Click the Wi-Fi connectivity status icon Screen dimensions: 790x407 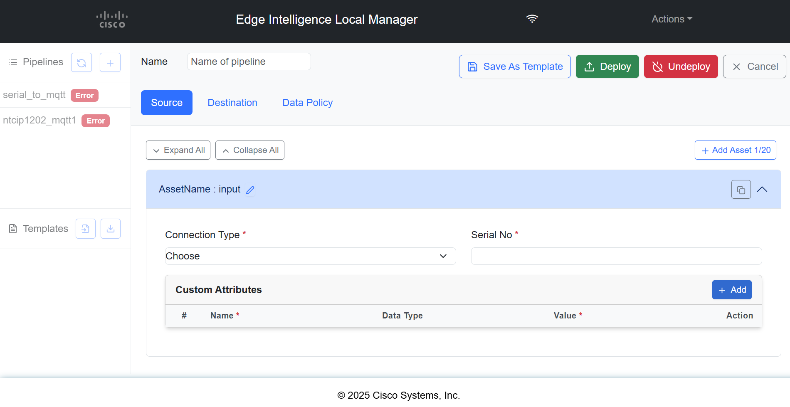pos(532,19)
